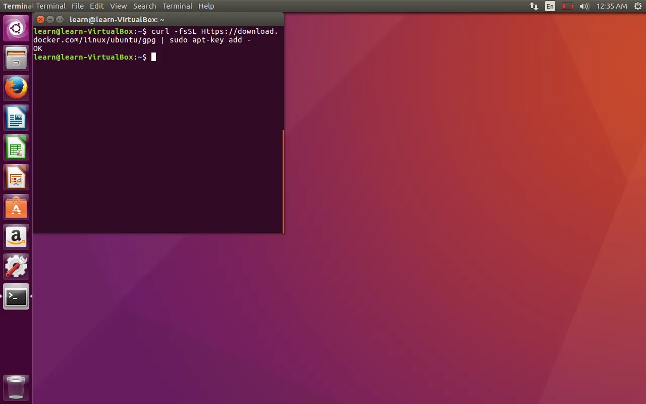Click the terminal window vertical scrollbar
Screen dimensions: 646x404
coord(283,181)
